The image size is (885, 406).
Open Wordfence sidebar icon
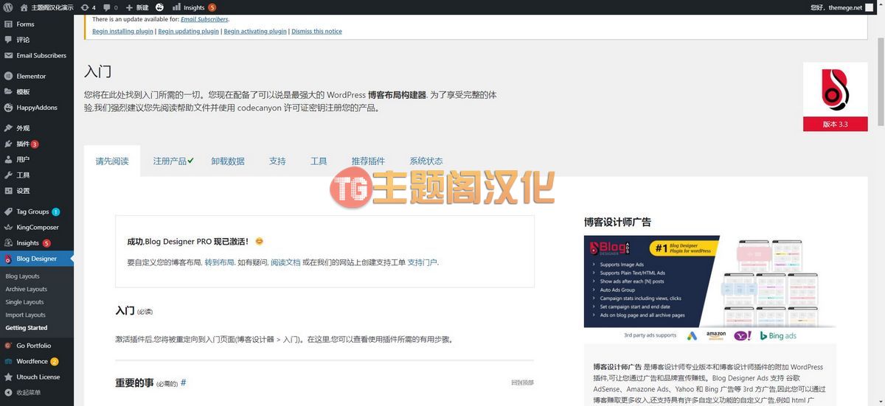(x=8, y=361)
